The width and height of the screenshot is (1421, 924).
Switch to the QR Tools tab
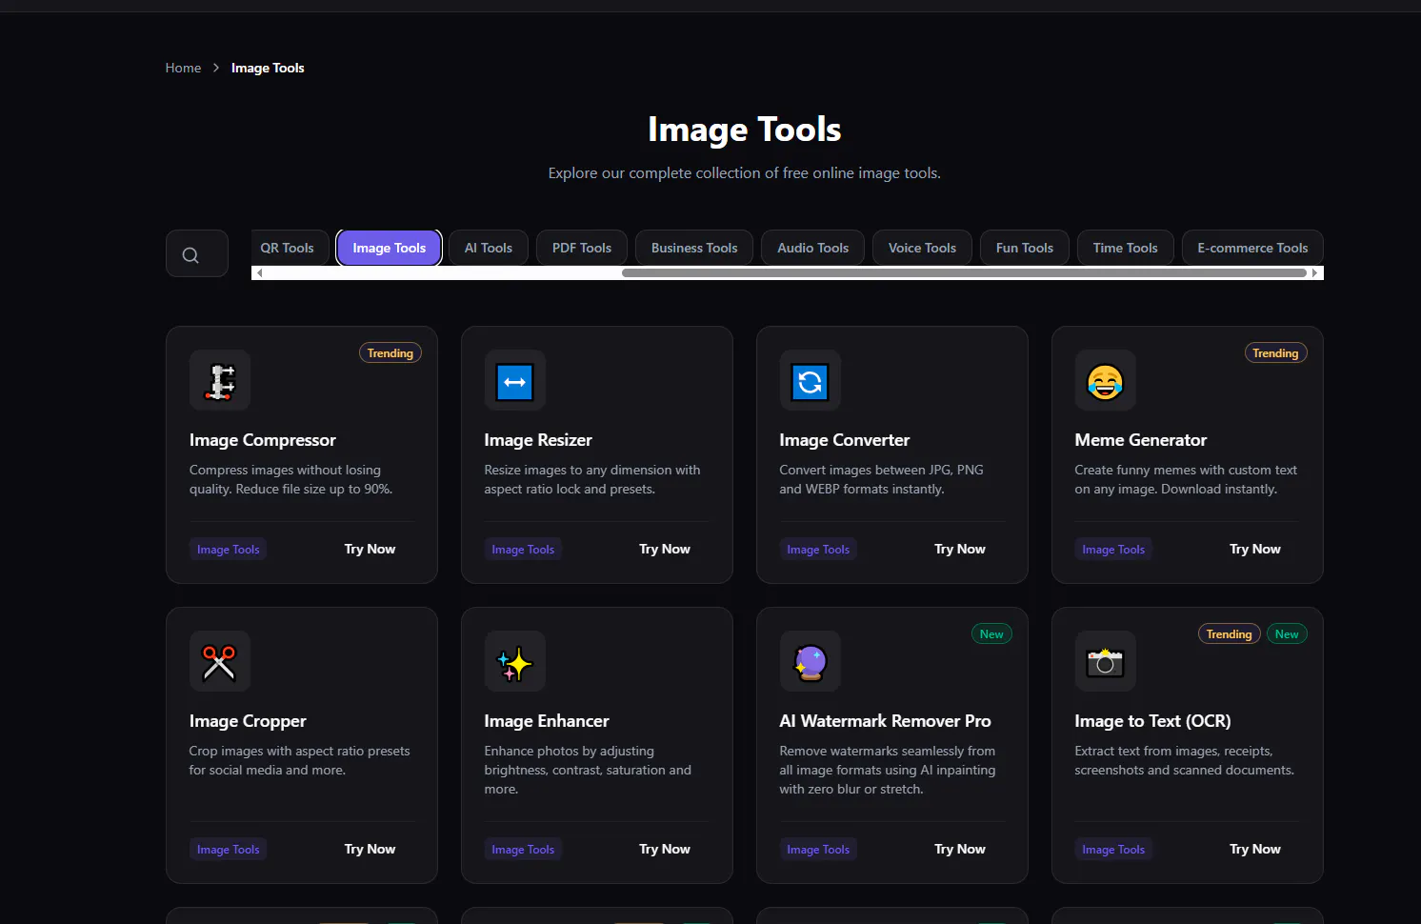pos(290,248)
